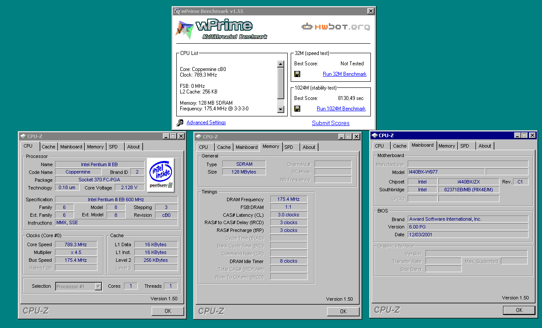Switch to Memory tab in CPU window
Screen dimensions: 542x328
[x=95, y=147]
